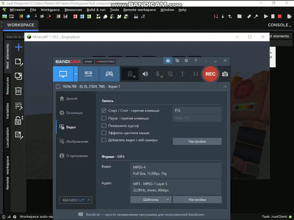The height and width of the screenshot is (220, 294).
Task: Click the workspace search field
Action: tap(15, 37)
